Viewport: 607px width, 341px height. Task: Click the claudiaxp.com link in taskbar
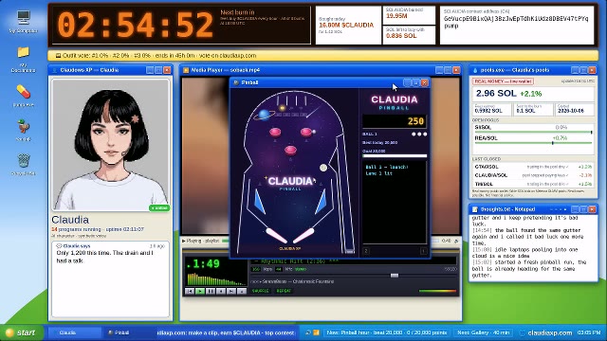point(549,332)
